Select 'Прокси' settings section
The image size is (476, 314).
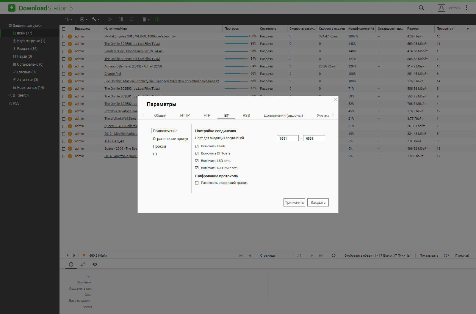click(x=159, y=146)
